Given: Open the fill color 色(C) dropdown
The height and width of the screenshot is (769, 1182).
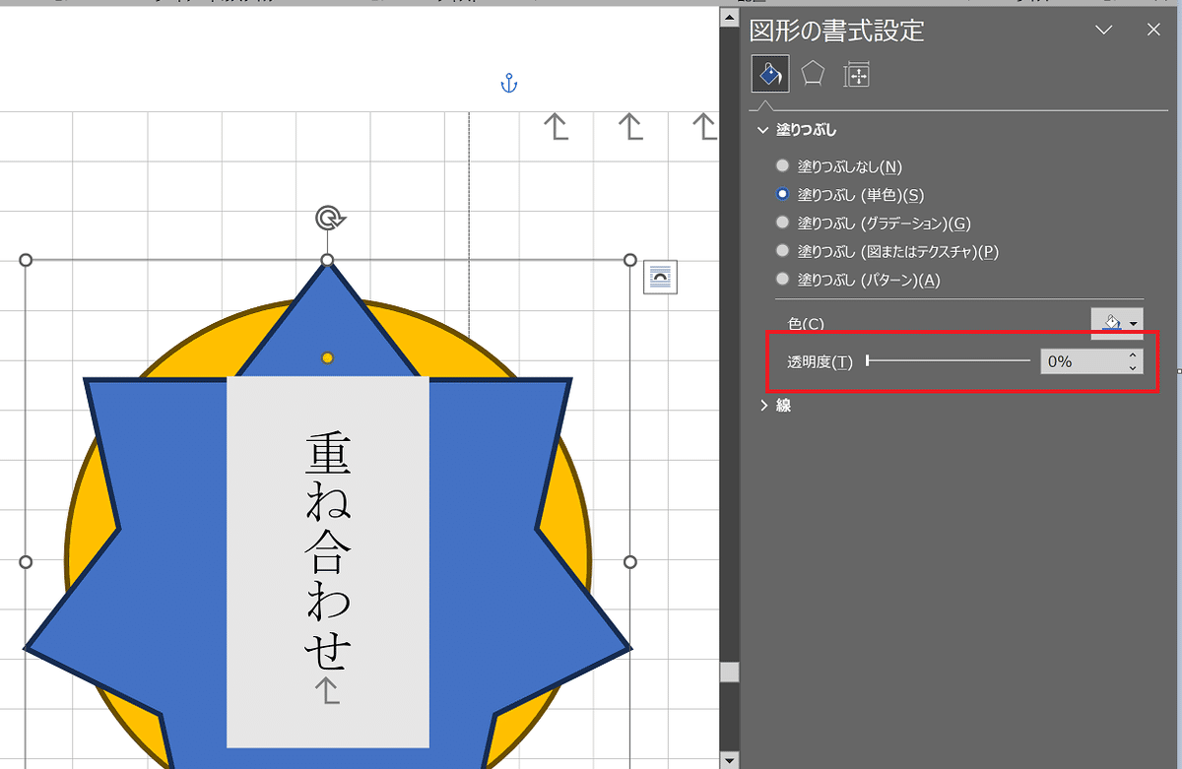Looking at the screenshot, I should (1118, 323).
